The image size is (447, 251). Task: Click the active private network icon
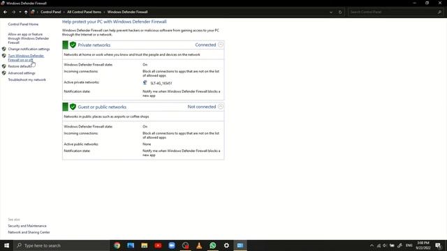145,82
